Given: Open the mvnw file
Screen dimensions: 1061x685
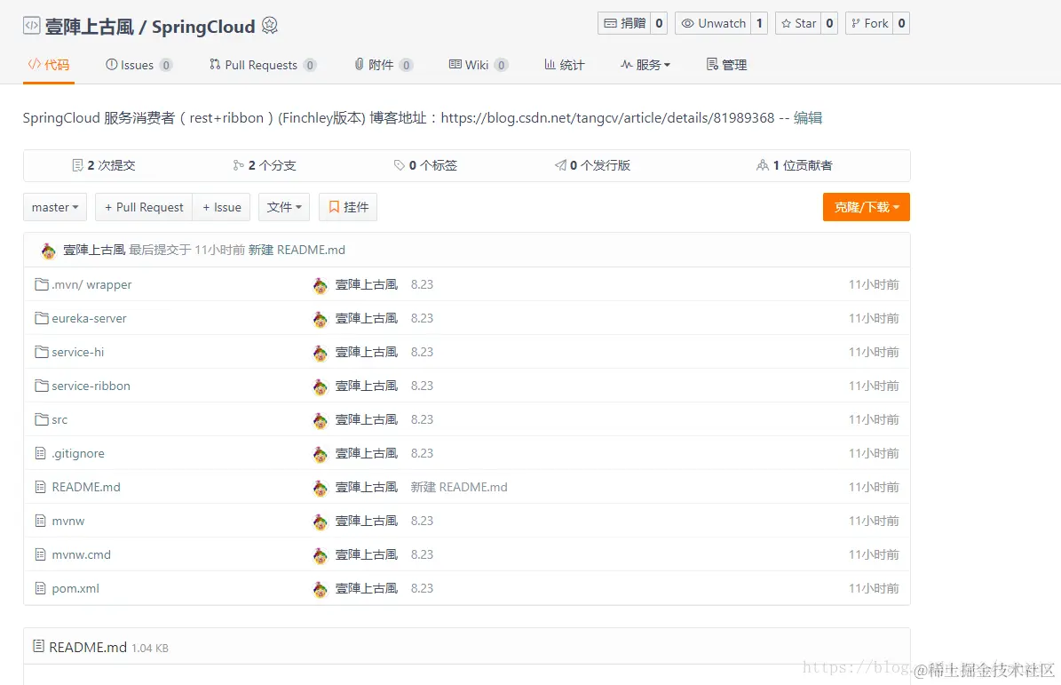Looking at the screenshot, I should click(x=68, y=522).
